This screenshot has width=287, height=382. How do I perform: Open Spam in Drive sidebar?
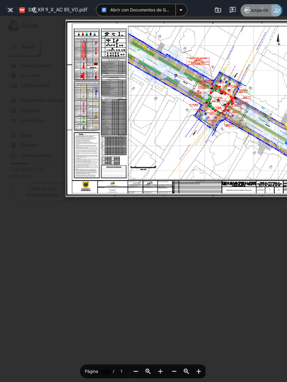(x=26, y=135)
